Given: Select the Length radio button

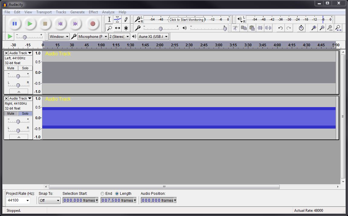Looking at the screenshot, I should tap(117, 194).
